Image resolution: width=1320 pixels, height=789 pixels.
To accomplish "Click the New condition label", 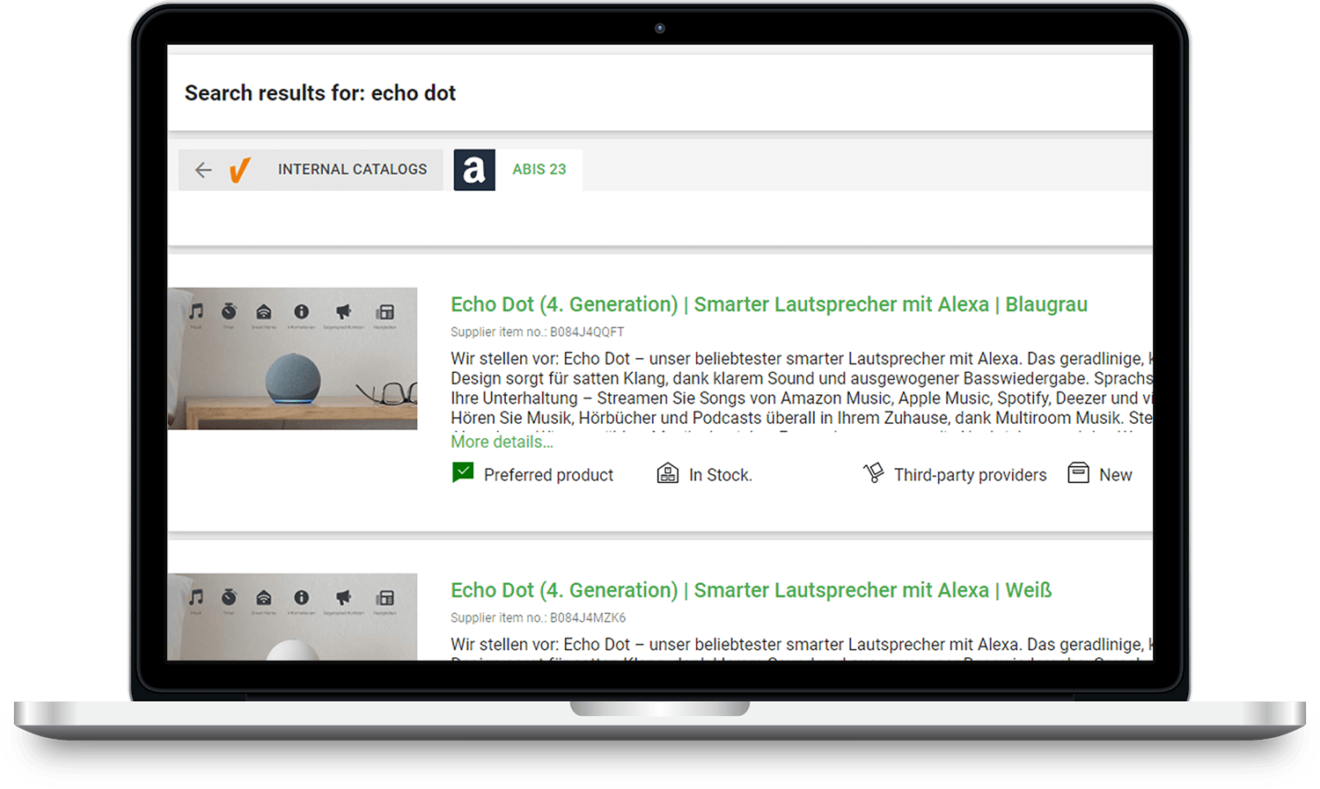I will click(1115, 475).
